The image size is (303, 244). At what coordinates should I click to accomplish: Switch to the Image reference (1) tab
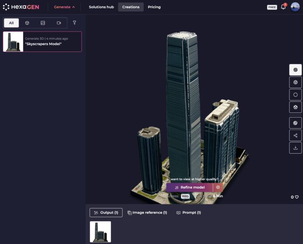(147, 213)
